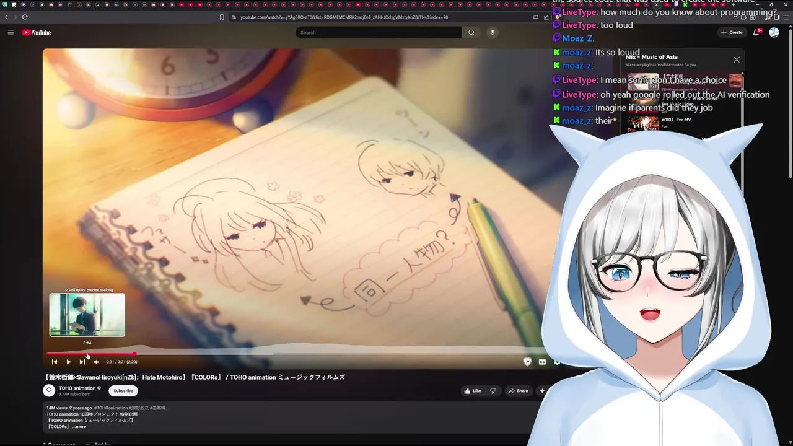Expand description with ...more

click(x=79, y=427)
